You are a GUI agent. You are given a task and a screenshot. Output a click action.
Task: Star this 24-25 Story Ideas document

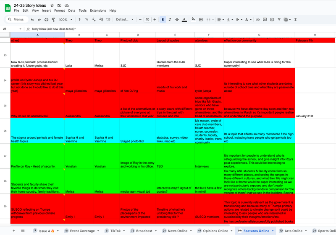52,5
